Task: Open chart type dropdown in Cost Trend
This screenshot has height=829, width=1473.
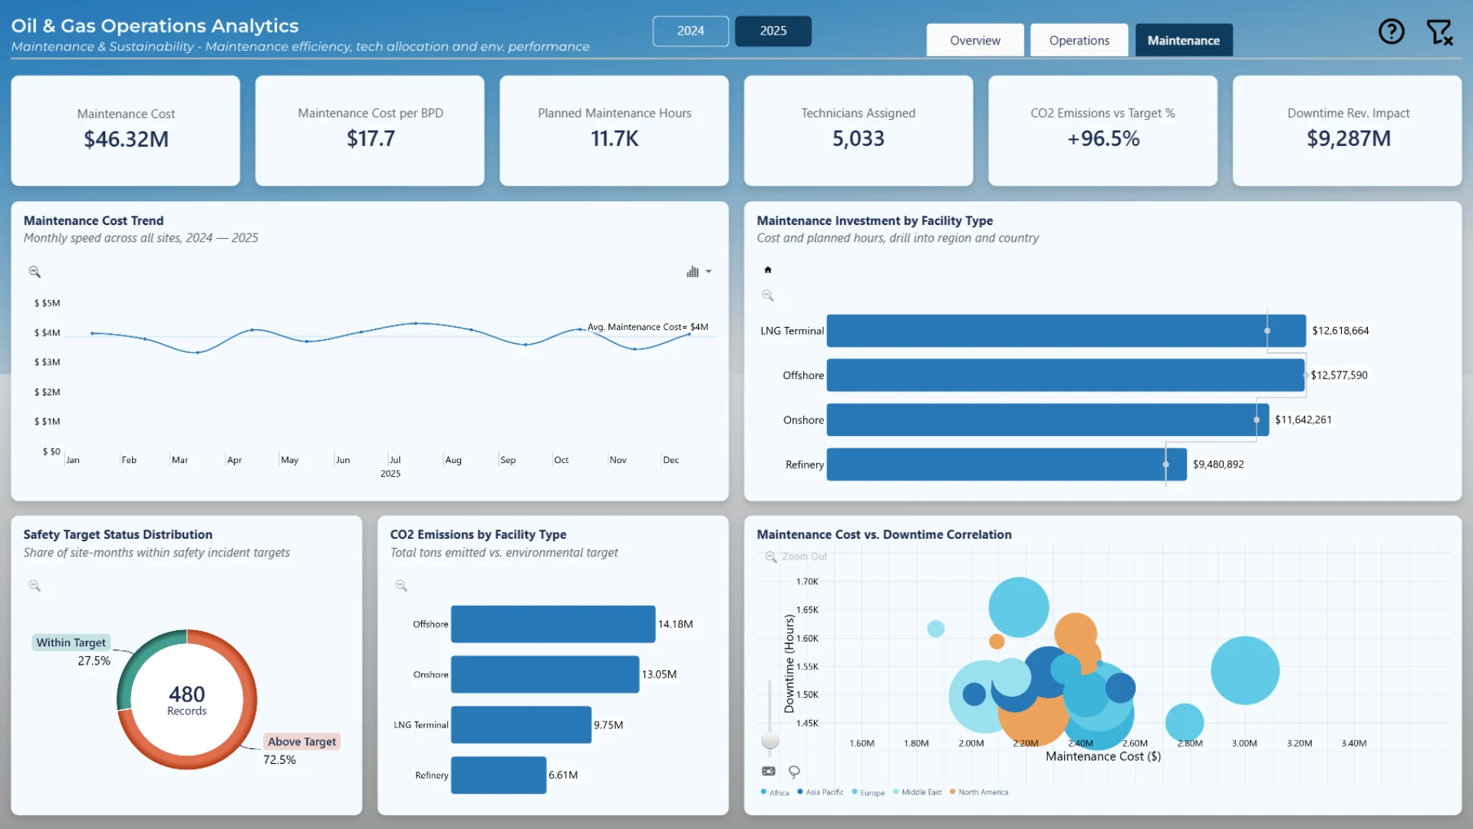Action: click(699, 272)
